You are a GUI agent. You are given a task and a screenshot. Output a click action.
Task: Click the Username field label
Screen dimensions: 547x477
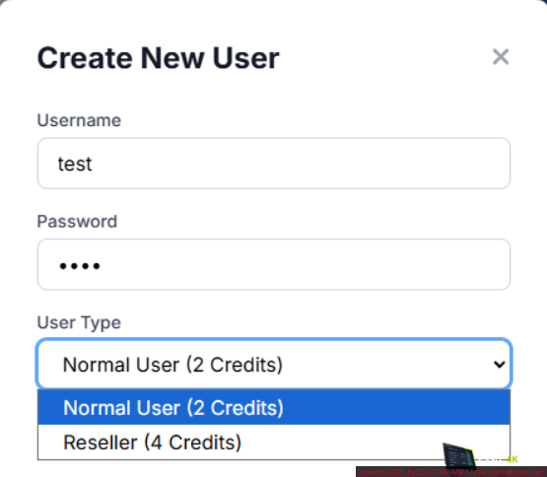tap(79, 121)
